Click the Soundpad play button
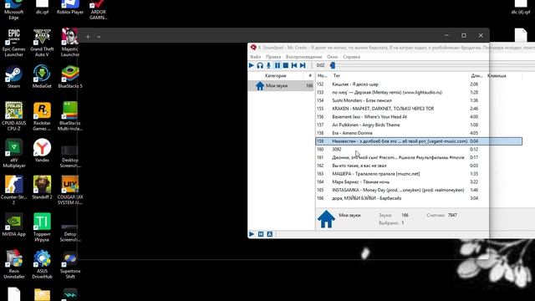The image size is (535, 301). tap(252, 65)
